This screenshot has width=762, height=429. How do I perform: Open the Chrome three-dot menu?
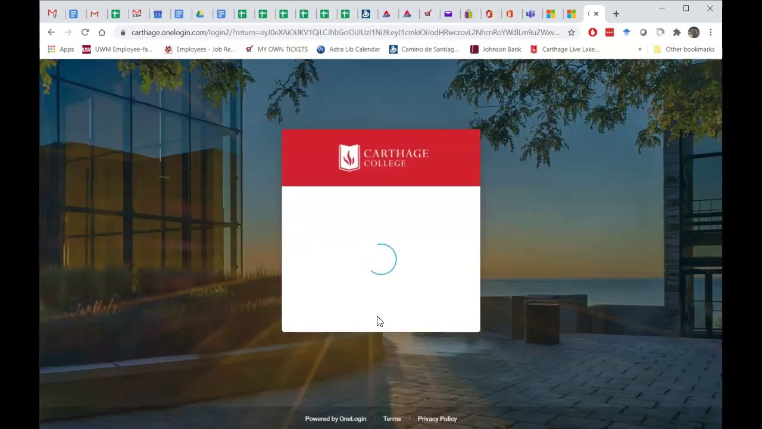pos(710,32)
